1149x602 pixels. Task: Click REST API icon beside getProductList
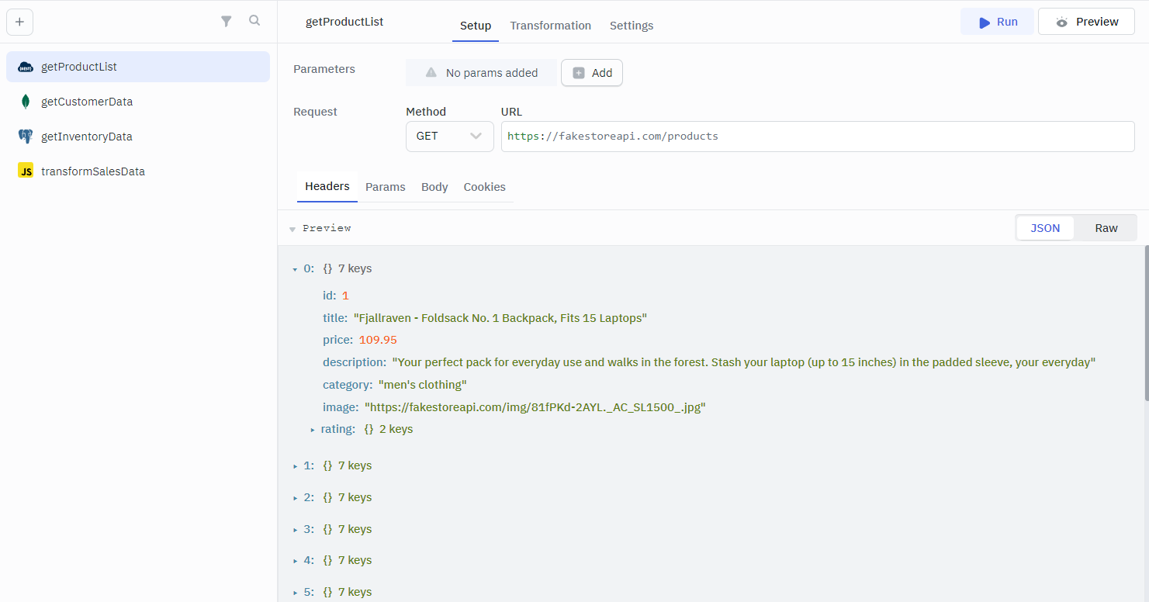pos(26,67)
